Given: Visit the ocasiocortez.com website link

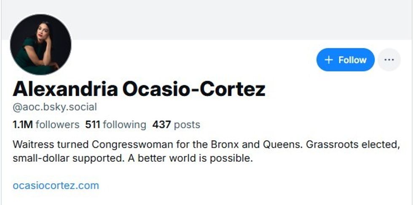Looking at the screenshot, I should (x=56, y=185).
